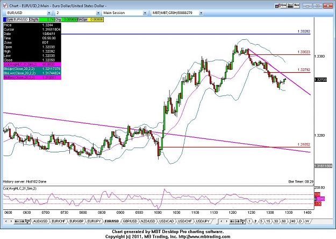Image resolution: width=336 pixels, height=239 pixels.
Task: Click the BbBas(Close,20,2,2) magenta legend row
Action: 32,78
